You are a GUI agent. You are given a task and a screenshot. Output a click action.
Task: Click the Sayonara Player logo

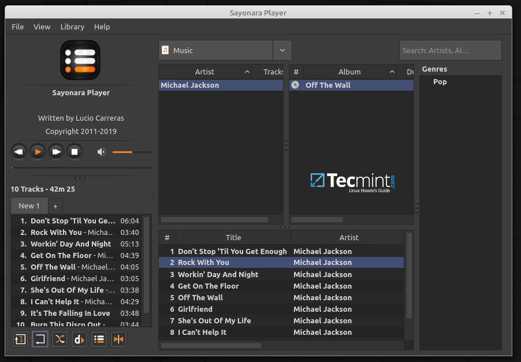[x=80, y=60]
